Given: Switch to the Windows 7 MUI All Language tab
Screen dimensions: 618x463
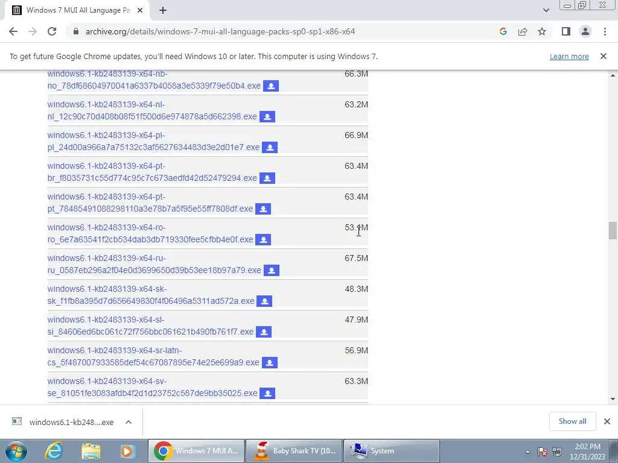Looking at the screenshot, I should [x=78, y=11].
